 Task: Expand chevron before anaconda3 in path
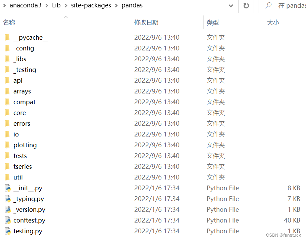coord(4,5)
